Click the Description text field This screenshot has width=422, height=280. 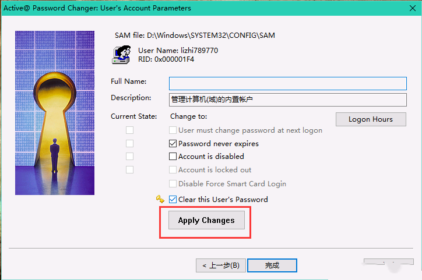[288, 100]
